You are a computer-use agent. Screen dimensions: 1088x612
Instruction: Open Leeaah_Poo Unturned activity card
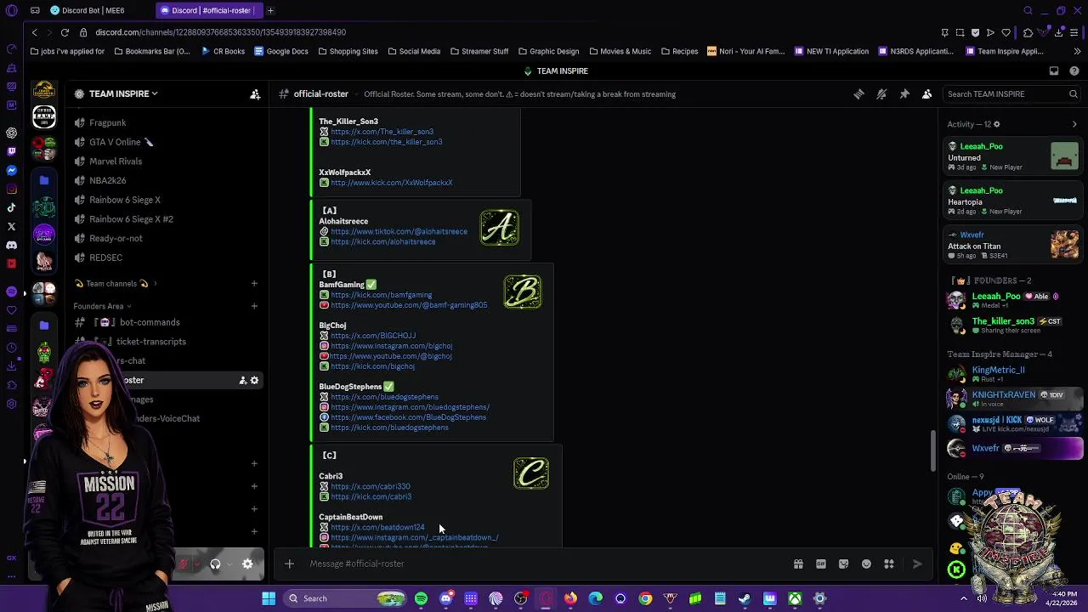click(1014, 156)
